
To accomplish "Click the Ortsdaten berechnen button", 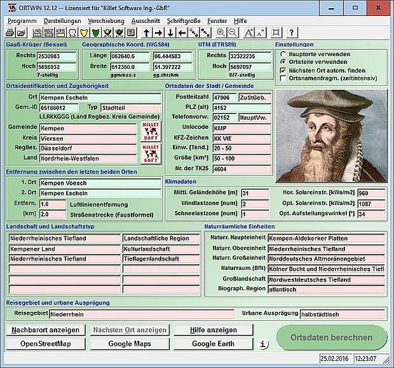I will click(x=332, y=337).
